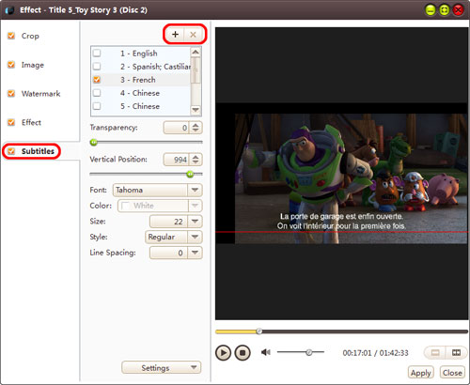
Task: Open the Line Spacing dropdown
Action: click(x=176, y=253)
